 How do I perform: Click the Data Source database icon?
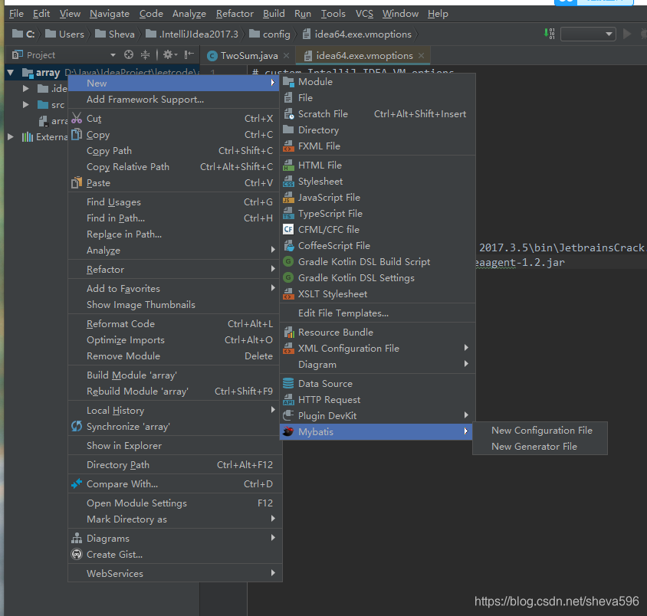pos(288,383)
